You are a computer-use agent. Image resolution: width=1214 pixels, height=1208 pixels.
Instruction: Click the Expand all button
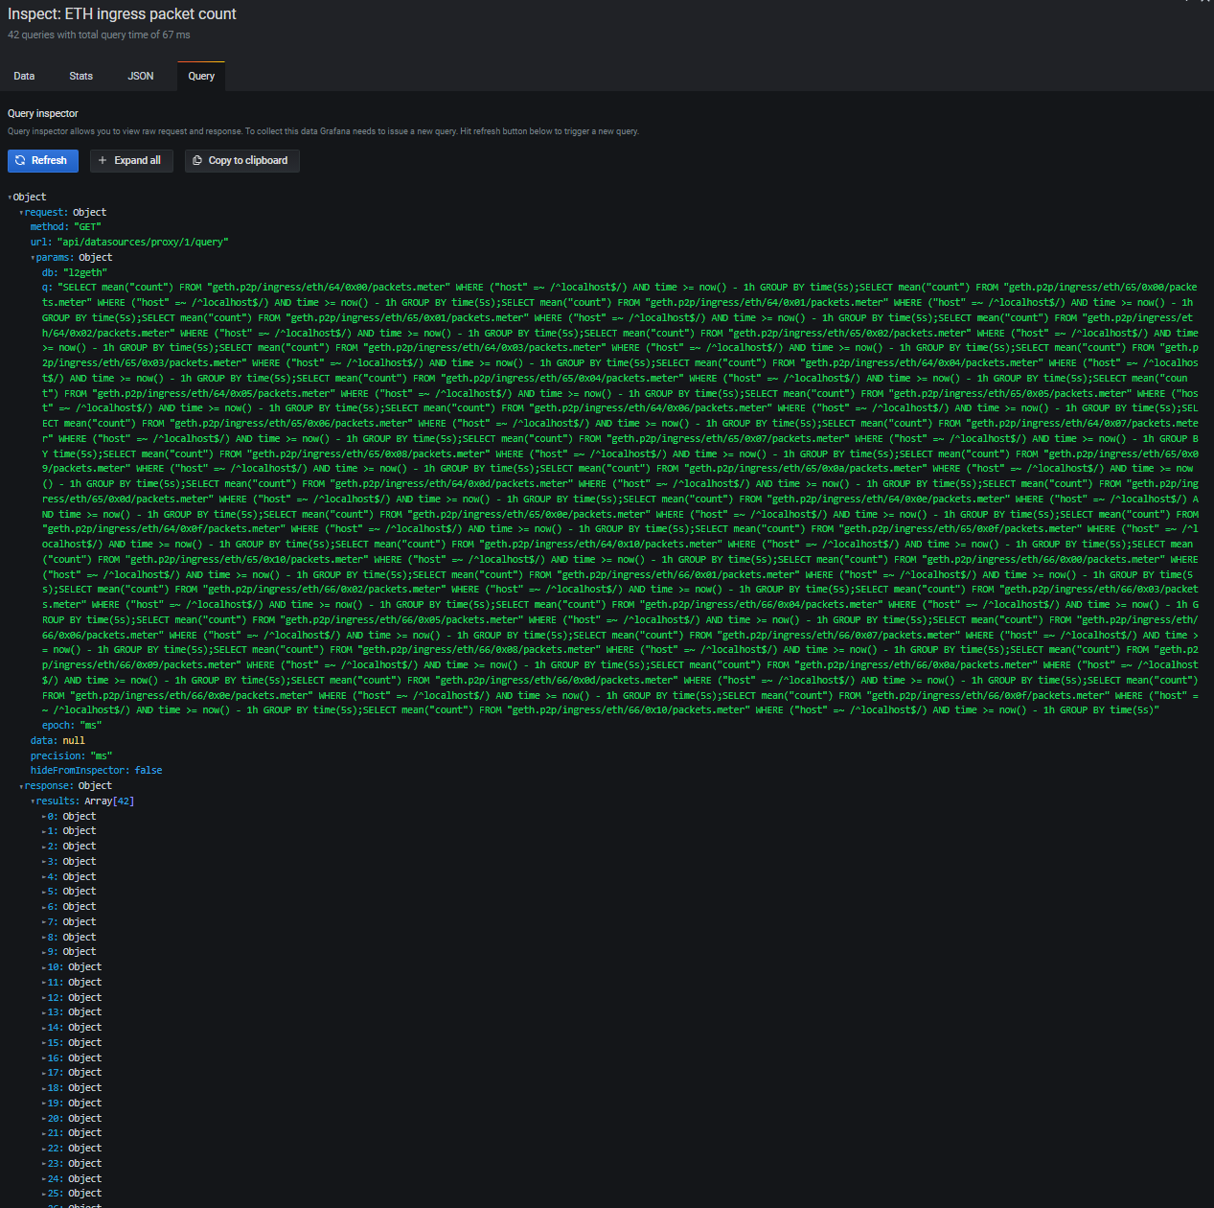pos(130,160)
